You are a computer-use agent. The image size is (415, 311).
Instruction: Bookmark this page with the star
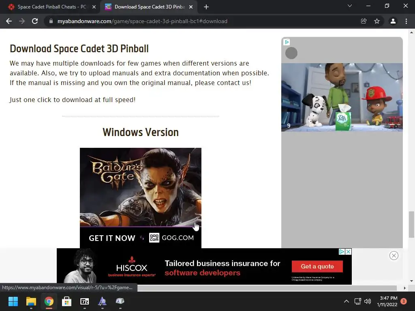(x=377, y=21)
